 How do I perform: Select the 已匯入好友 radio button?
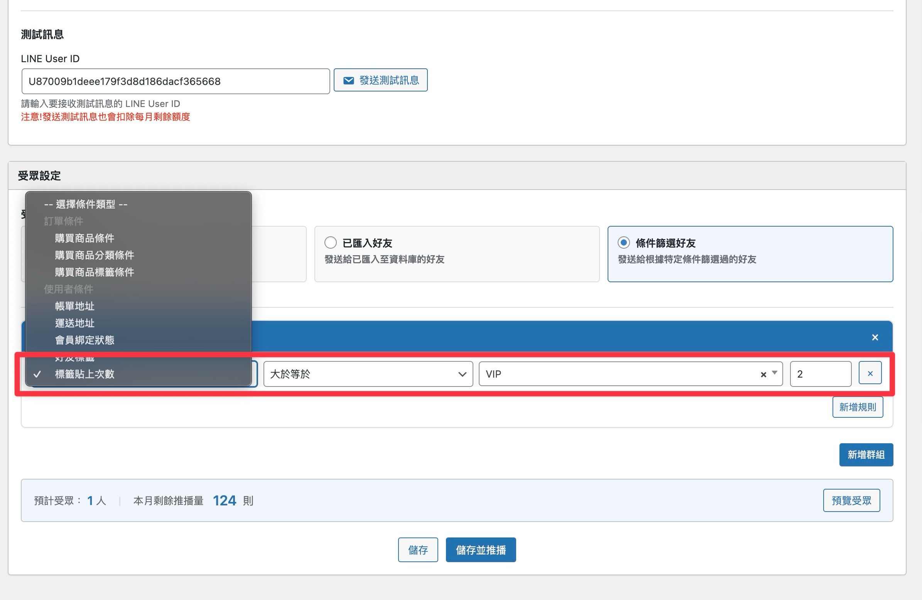pos(331,243)
